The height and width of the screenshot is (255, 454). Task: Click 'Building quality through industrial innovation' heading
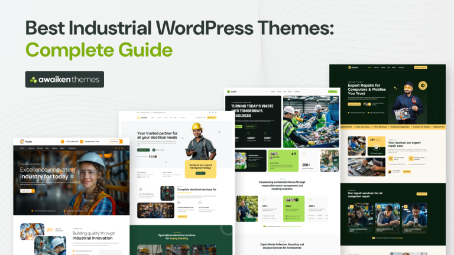coord(93,236)
